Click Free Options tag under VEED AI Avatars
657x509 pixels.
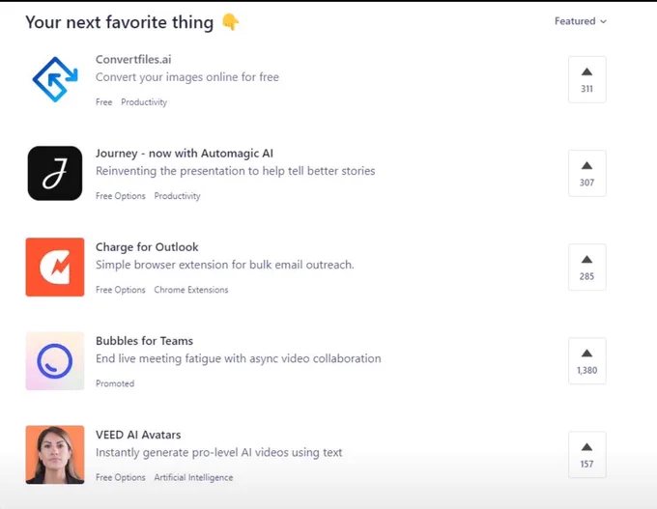pos(120,477)
